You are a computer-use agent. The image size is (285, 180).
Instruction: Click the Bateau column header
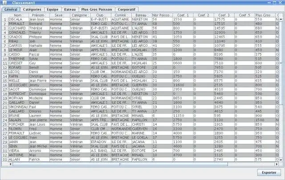click(142, 15)
